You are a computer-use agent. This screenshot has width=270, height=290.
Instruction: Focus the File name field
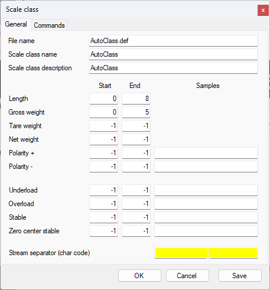click(x=173, y=41)
